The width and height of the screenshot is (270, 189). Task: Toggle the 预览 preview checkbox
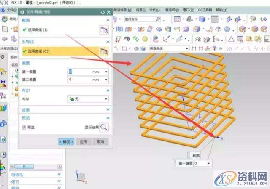click(x=24, y=127)
